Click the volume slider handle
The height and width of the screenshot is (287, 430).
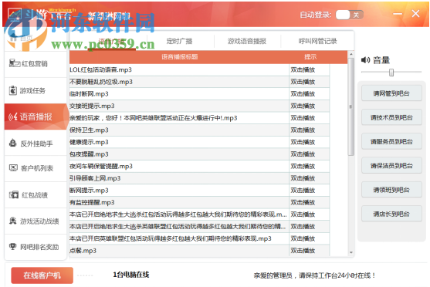[x=391, y=73]
